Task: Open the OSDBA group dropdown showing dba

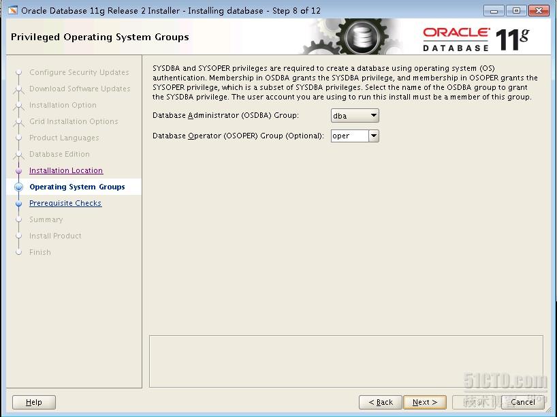Action: (355, 116)
